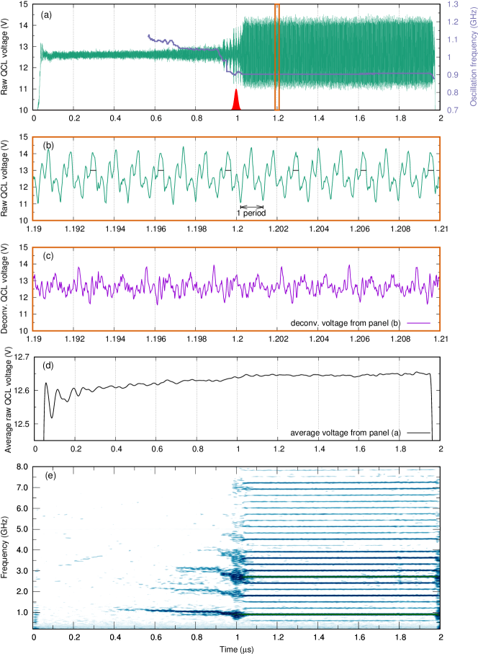478x654 pixels.
Task: Select 'Raw QCL voltage (V)' title of panel (a)
Action: 4,57
